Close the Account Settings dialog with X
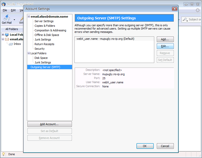 point(174,9)
